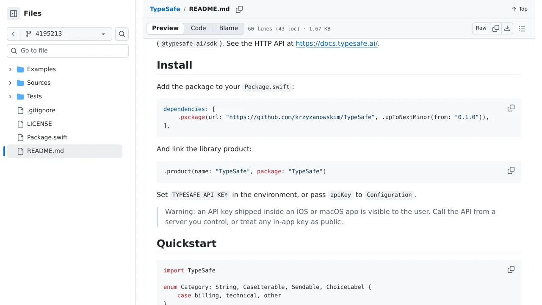542x305 pixels.
Task: Open Package.swift in file tree
Action: pos(47,137)
